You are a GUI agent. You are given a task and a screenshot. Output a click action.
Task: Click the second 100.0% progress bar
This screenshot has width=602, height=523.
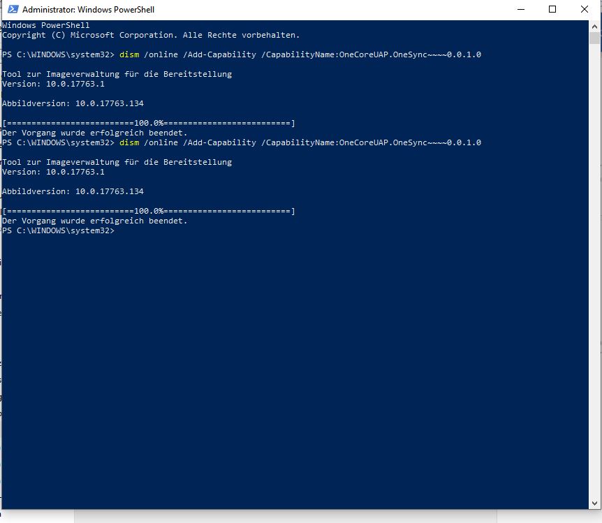pos(149,211)
